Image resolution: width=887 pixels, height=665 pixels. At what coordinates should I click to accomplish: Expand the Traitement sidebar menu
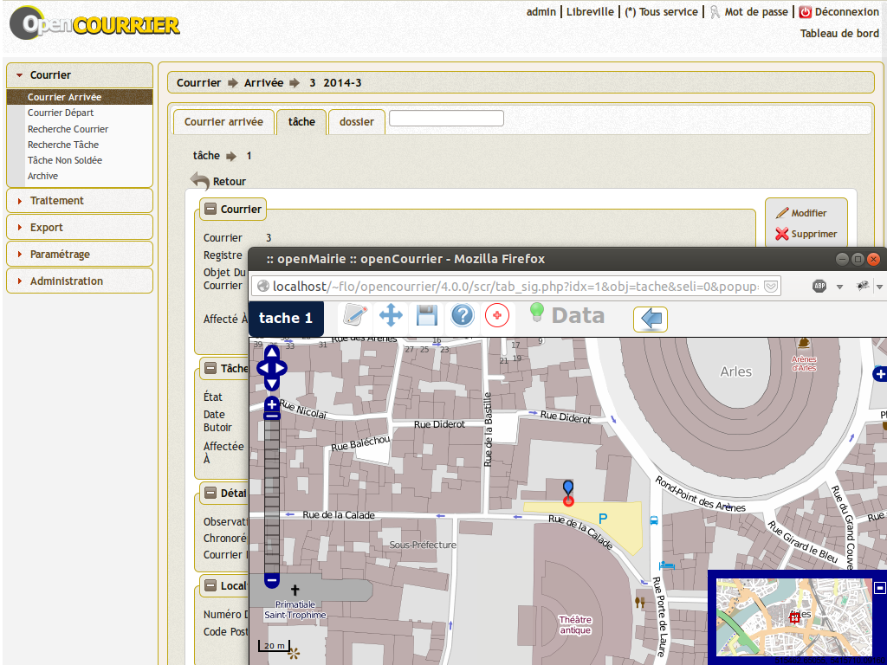79,201
